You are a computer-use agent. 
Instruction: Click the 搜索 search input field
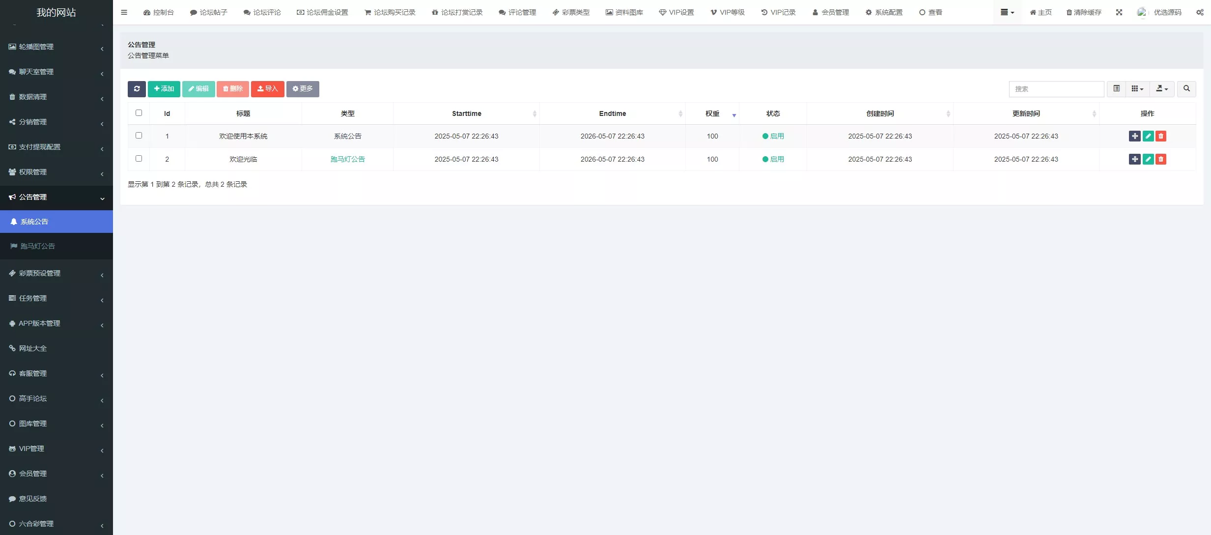point(1056,89)
